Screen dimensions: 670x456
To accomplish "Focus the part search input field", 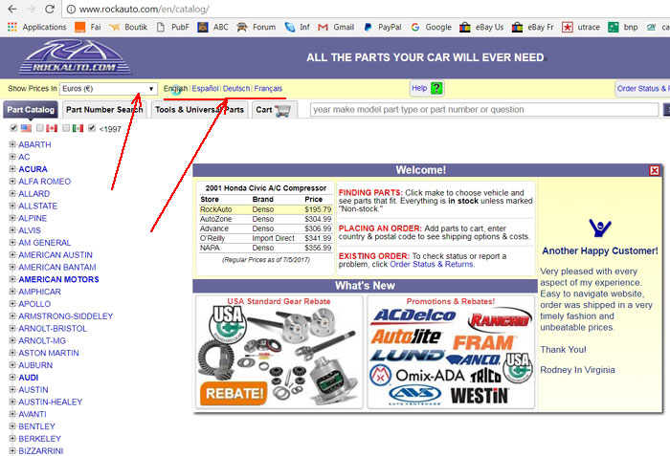I will 484,110.
